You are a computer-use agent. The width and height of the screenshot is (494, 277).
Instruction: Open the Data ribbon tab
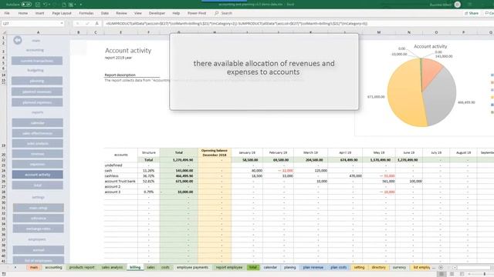[x=105, y=13]
